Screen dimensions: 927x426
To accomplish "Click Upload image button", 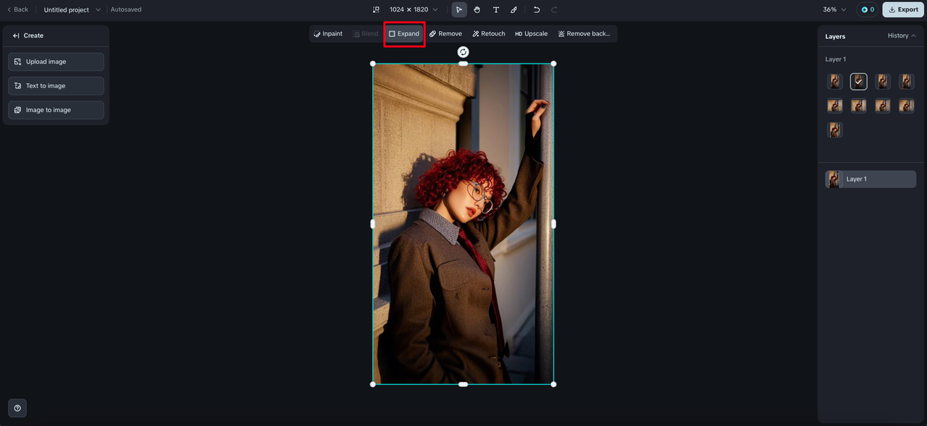I will point(56,61).
